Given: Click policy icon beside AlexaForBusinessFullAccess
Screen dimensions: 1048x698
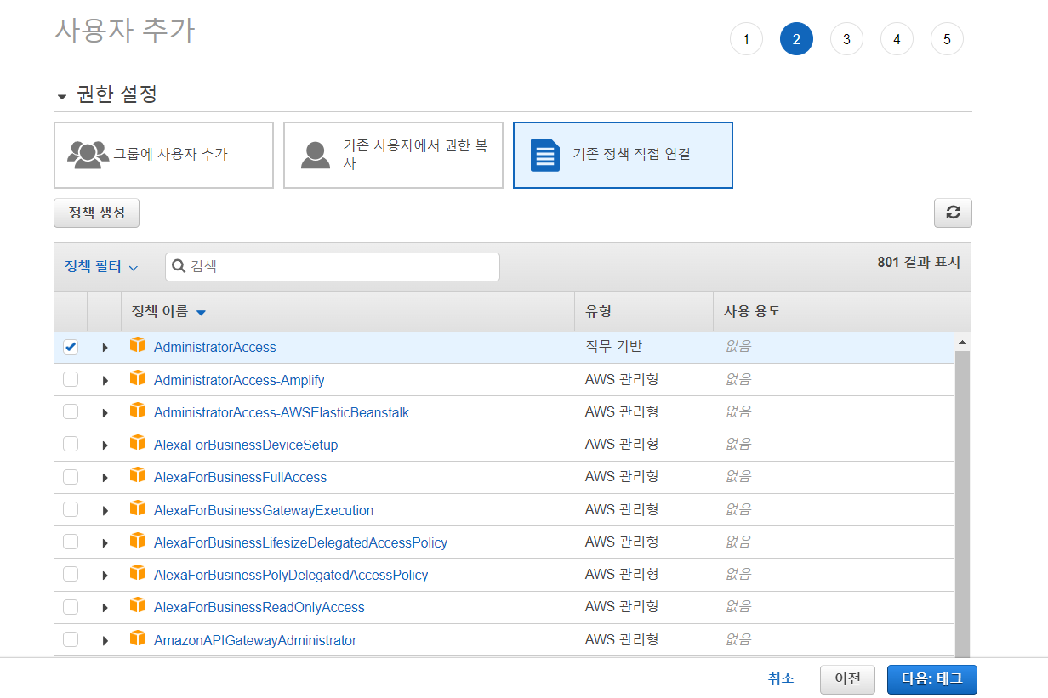Looking at the screenshot, I should coord(138,475).
